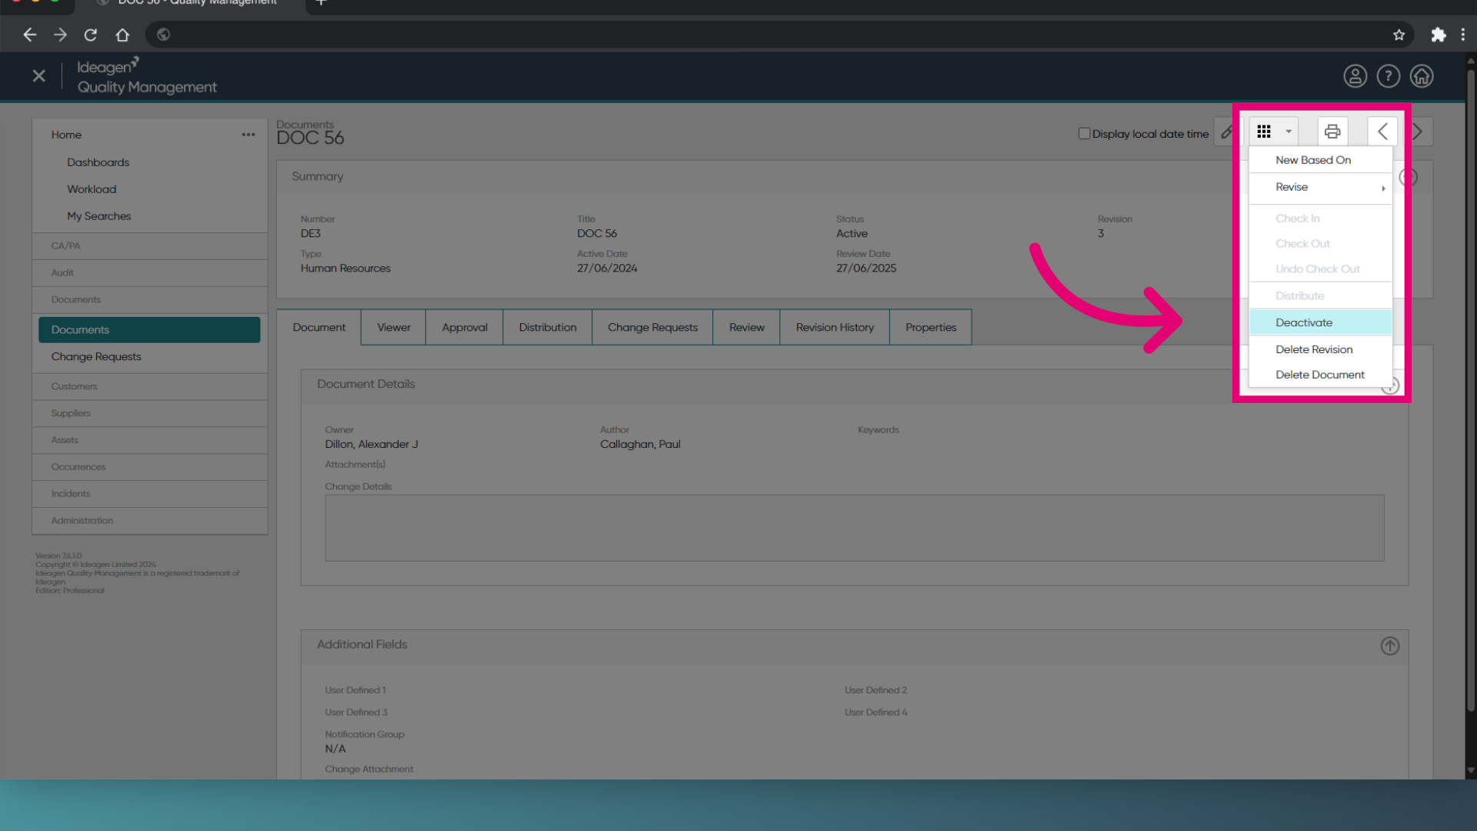The height and width of the screenshot is (831, 1477).
Task: Open the actions grid menu button
Action: click(x=1273, y=132)
